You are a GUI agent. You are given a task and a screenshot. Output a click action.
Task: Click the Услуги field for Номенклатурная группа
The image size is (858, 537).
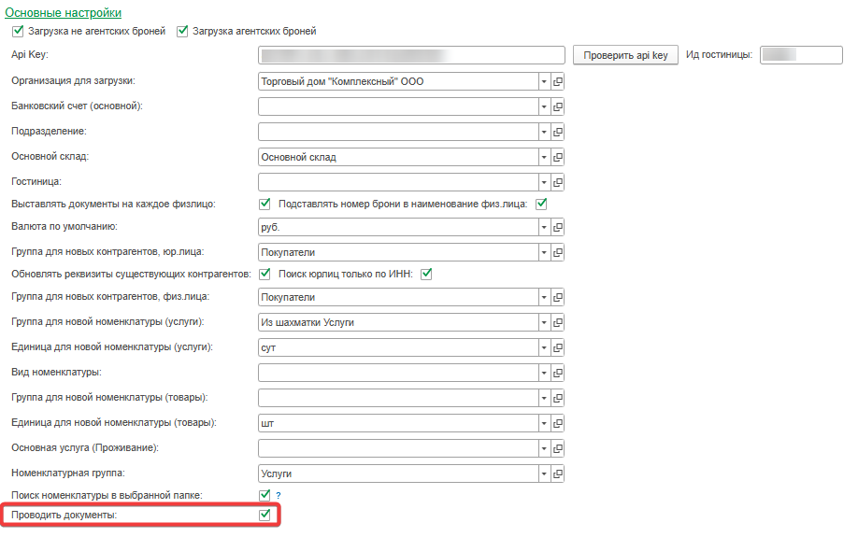pos(398,473)
